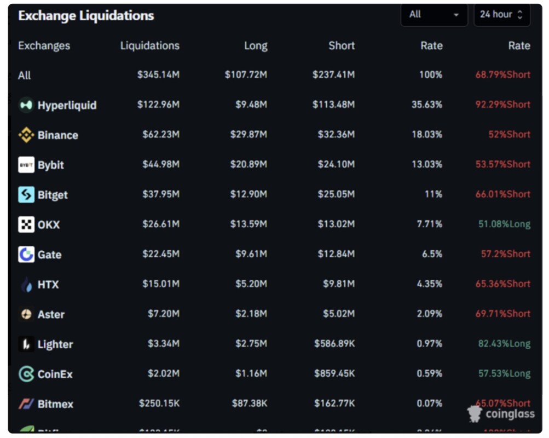Sort by the Long column header
Image resolution: width=549 pixels, height=438 pixels.
[x=256, y=46]
